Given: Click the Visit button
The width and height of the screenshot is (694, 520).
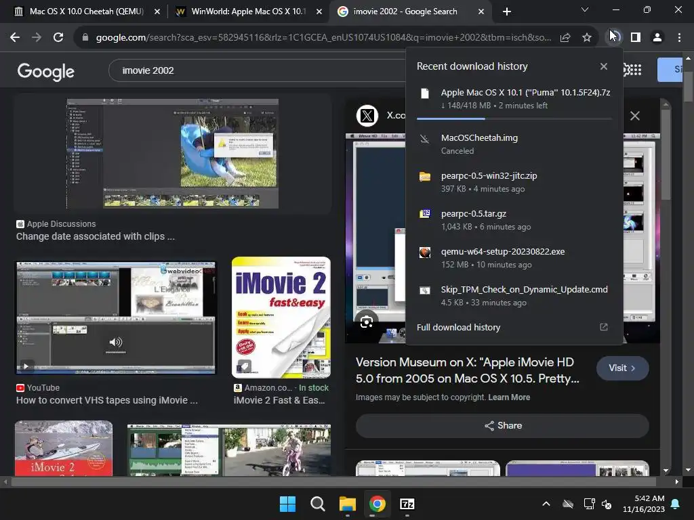Looking at the screenshot, I should click(622, 368).
